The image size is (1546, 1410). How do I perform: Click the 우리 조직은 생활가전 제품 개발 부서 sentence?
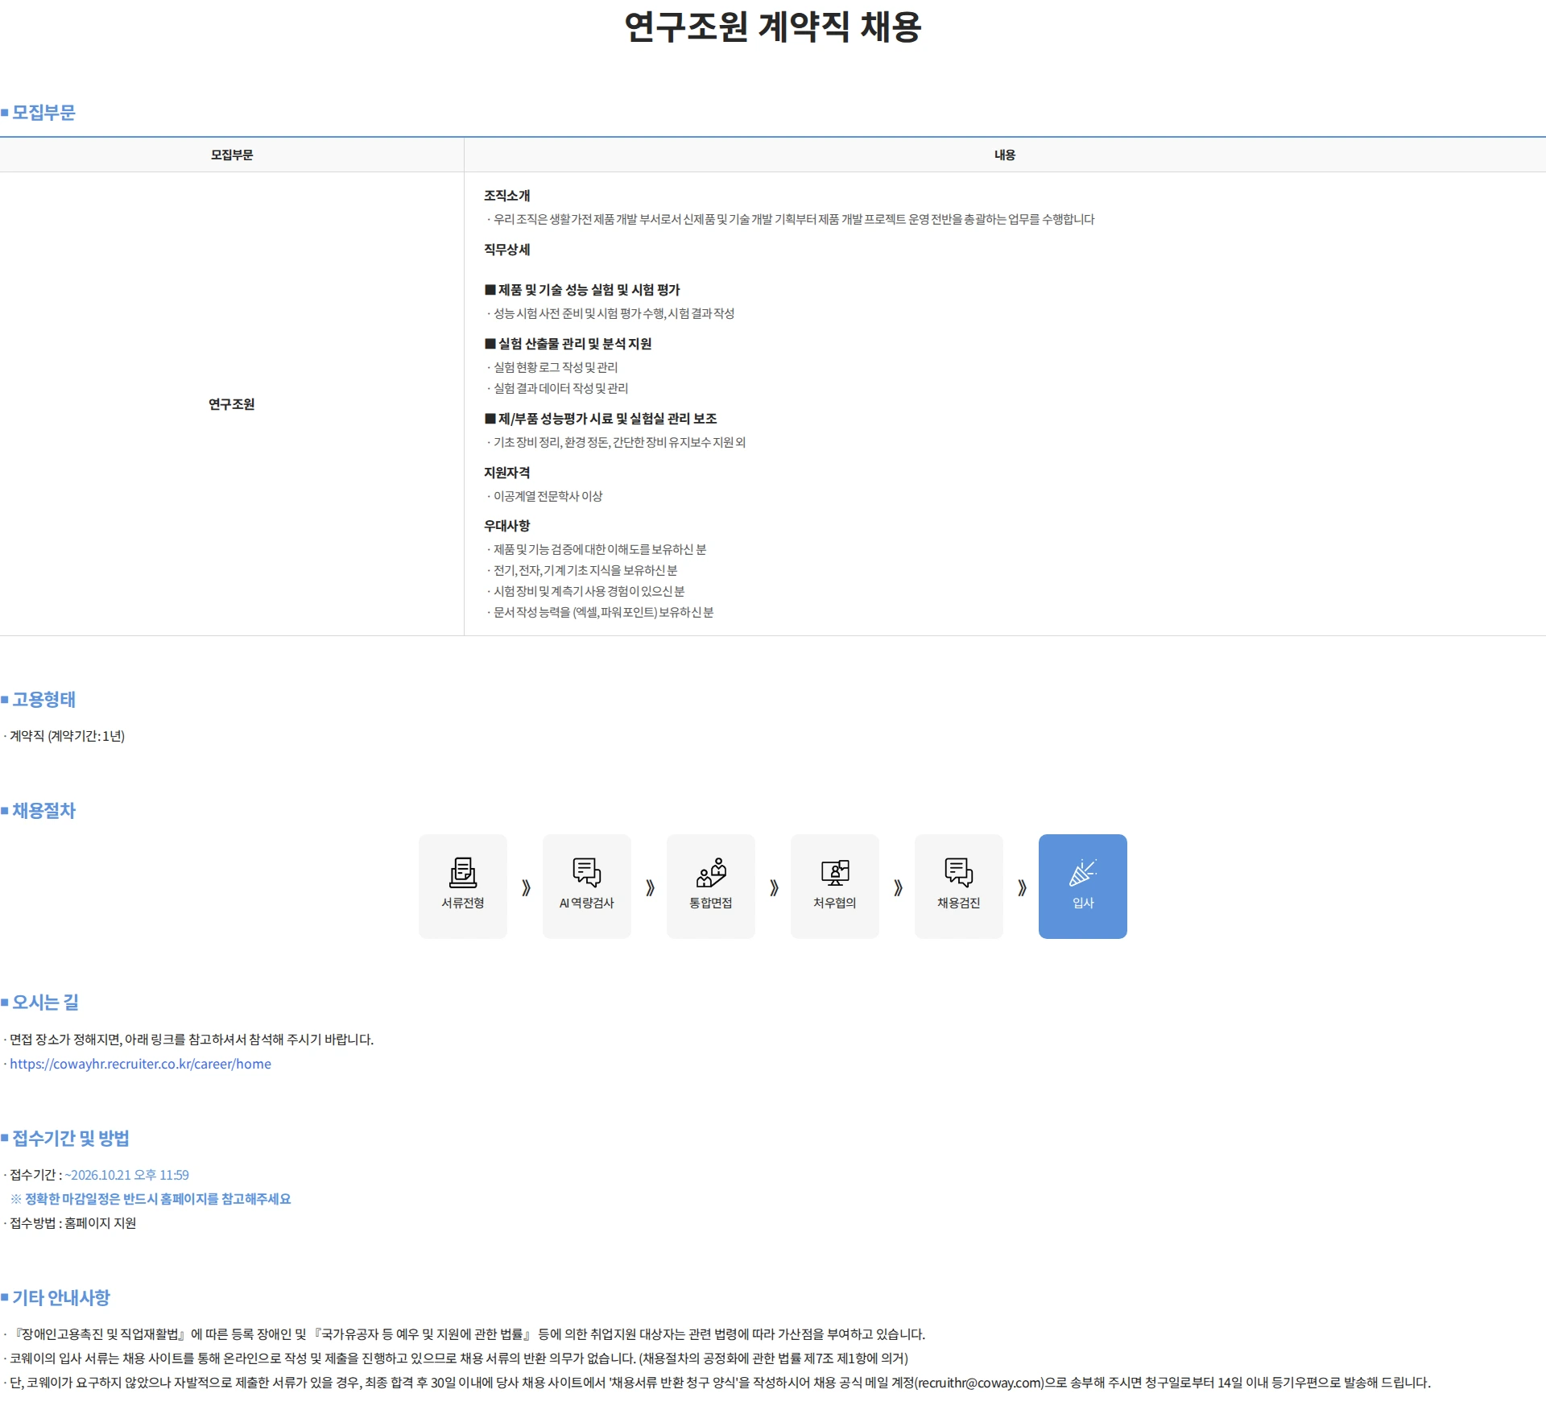(x=792, y=219)
